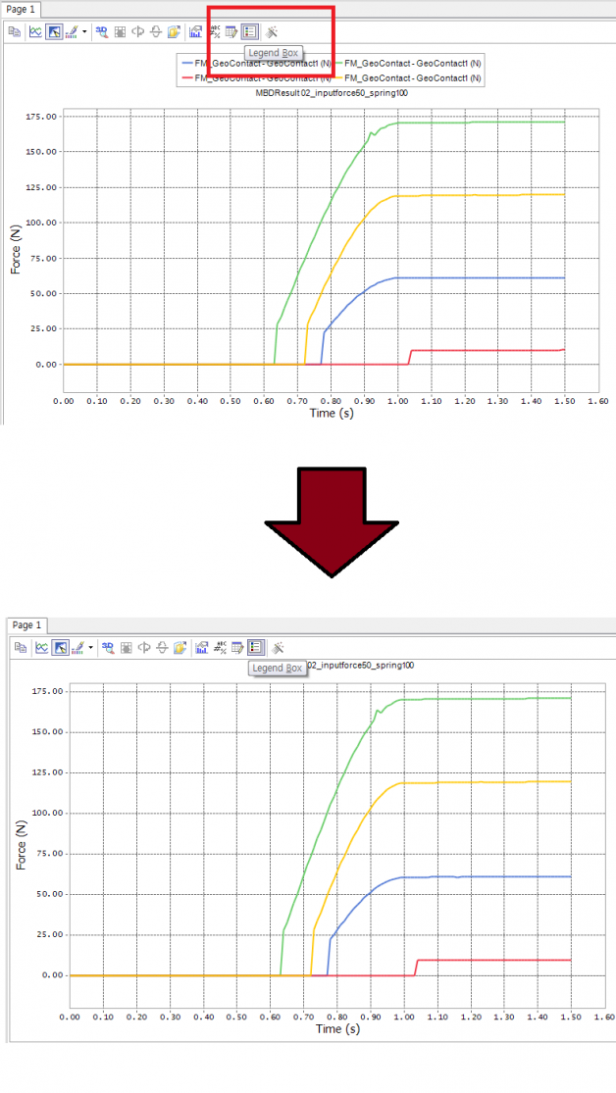Open the pen tool dropdown arrow in the lower toolbar
Screen dimensions: 616x1093
[x=91, y=647]
